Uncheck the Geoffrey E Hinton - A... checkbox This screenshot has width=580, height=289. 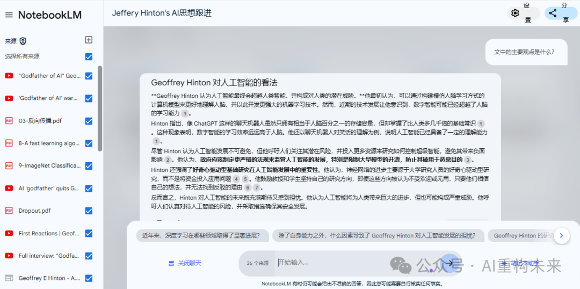[89, 278]
